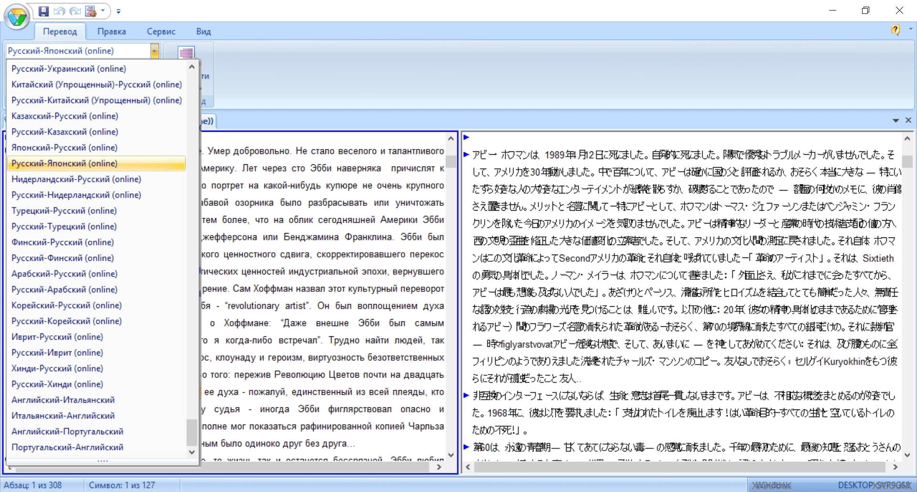
Task: Open Customize Quick Access Toolbar menu
Action: click(x=118, y=11)
